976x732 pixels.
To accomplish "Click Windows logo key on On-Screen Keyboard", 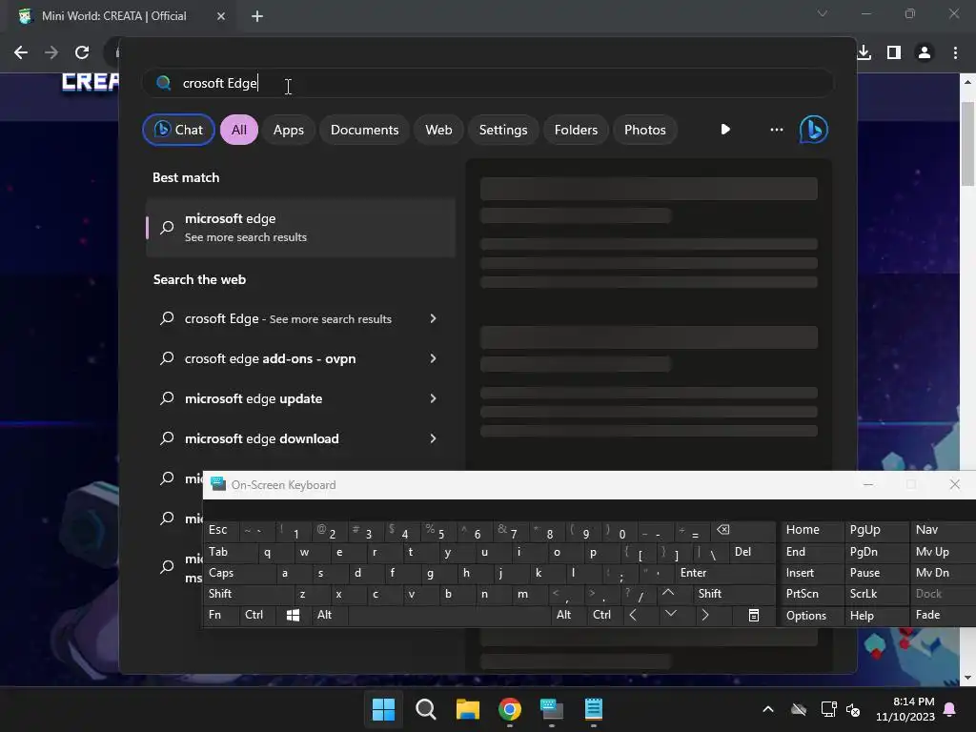I will coord(294,615).
